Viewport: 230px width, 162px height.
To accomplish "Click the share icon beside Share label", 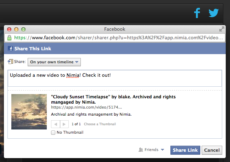I will coord(10,62).
